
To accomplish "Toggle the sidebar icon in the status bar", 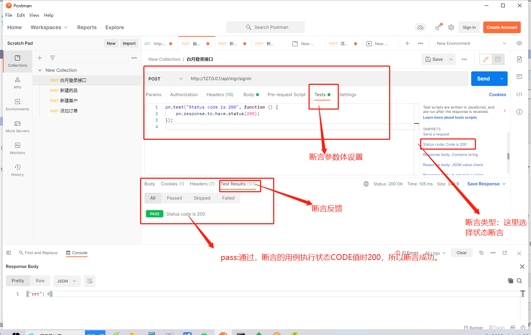I will [x=9, y=253].
